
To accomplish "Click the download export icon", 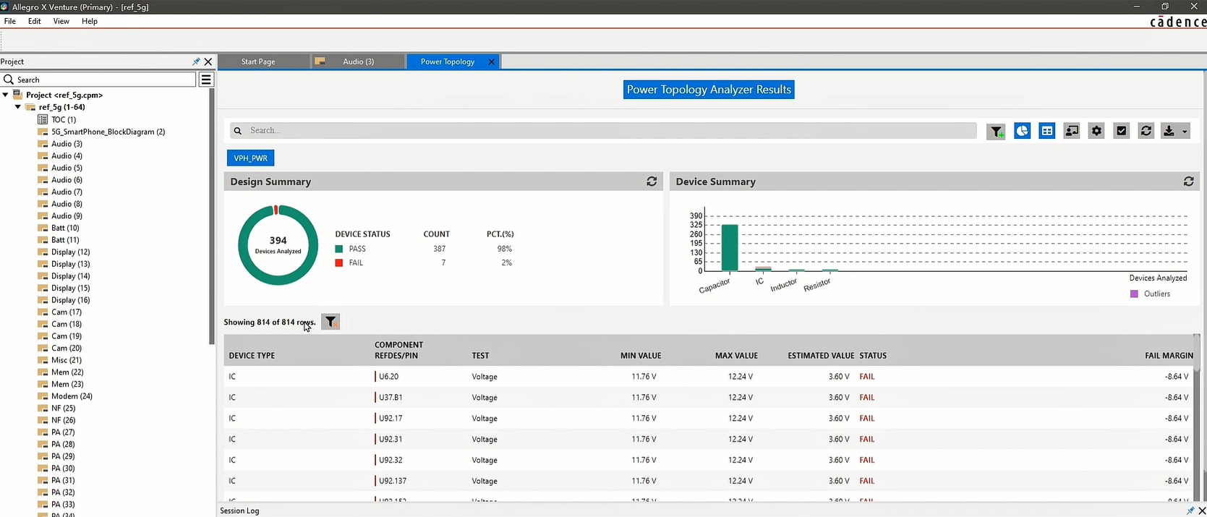I will coord(1169,131).
